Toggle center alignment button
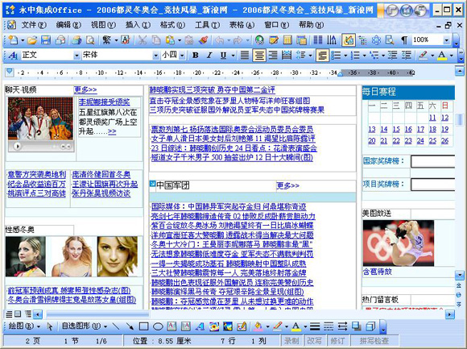467x349 pixels. [x=259, y=55]
